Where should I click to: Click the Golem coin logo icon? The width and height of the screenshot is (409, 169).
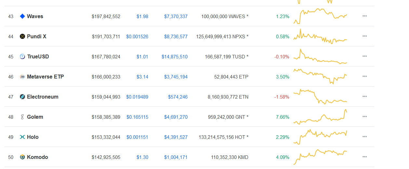pyautogui.click(x=22, y=117)
